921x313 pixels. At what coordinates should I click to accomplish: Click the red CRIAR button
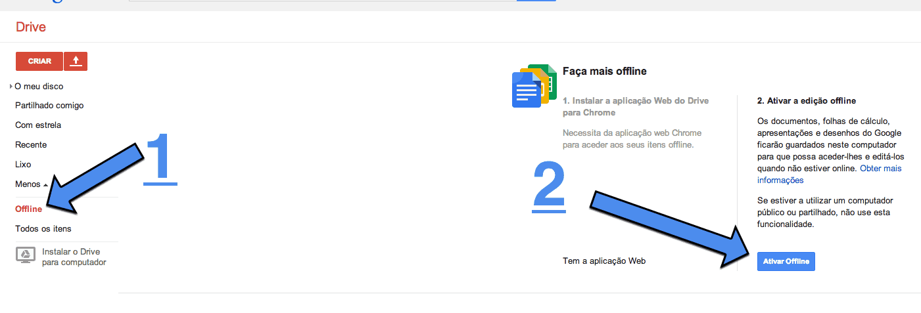click(39, 61)
